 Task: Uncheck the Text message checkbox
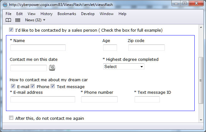pyautogui.click(x=53, y=86)
